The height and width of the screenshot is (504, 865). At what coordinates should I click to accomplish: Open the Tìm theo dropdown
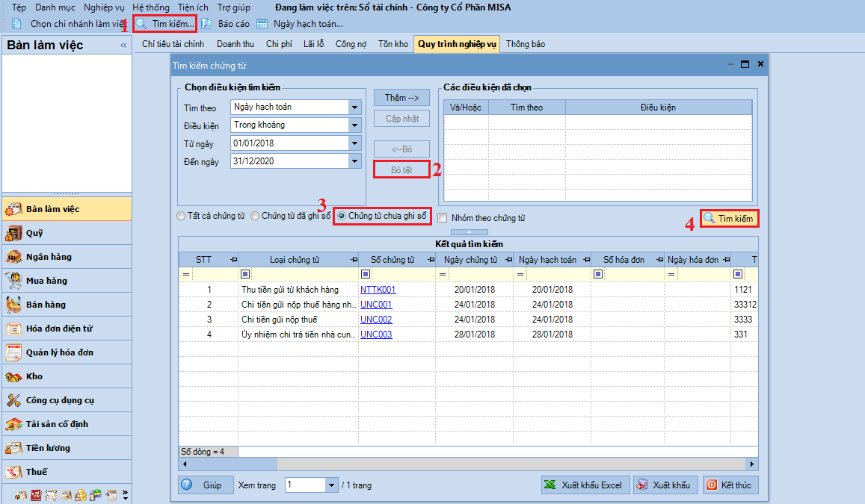point(354,108)
